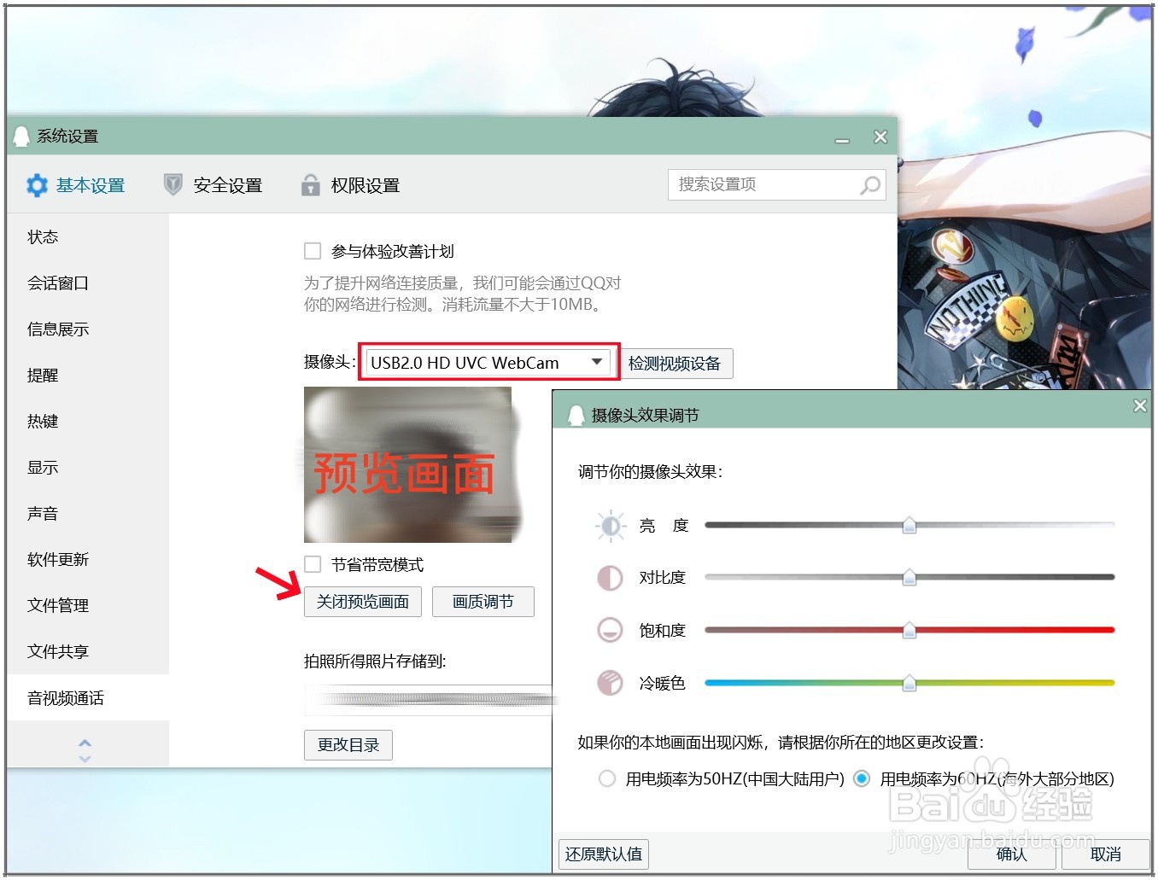Select 文件共享 in the sidebar
The height and width of the screenshot is (880, 1158).
[x=88, y=651]
